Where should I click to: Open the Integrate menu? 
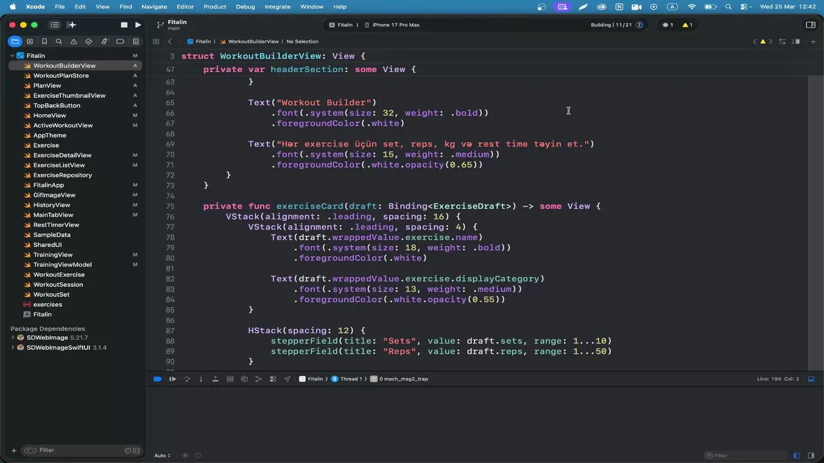pos(277,6)
